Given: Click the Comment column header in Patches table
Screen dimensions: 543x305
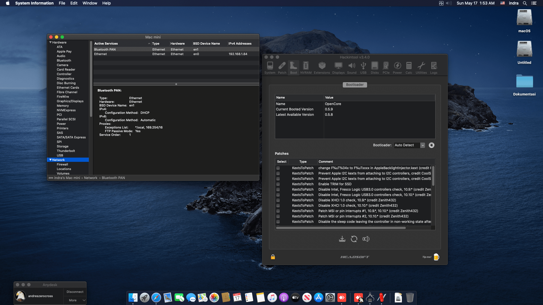Looking at the screenshot, I should pos(326,162).
